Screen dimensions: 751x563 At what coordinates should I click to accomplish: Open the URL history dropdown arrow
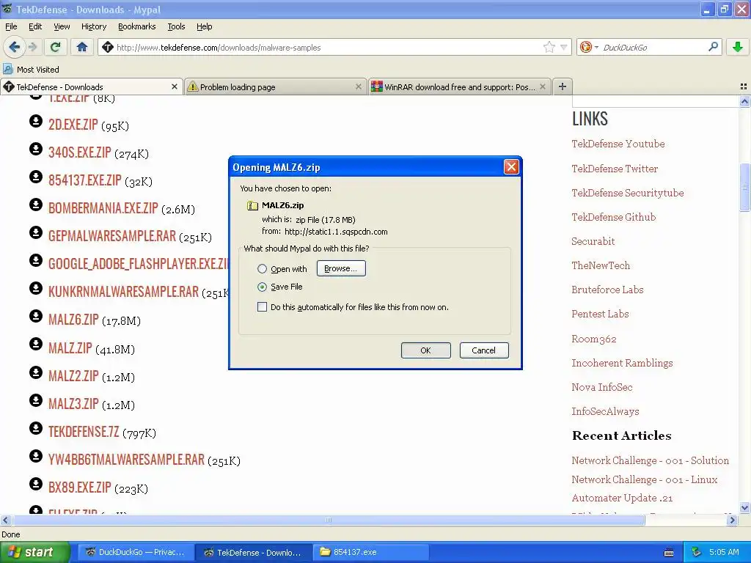tap(564, 47)
